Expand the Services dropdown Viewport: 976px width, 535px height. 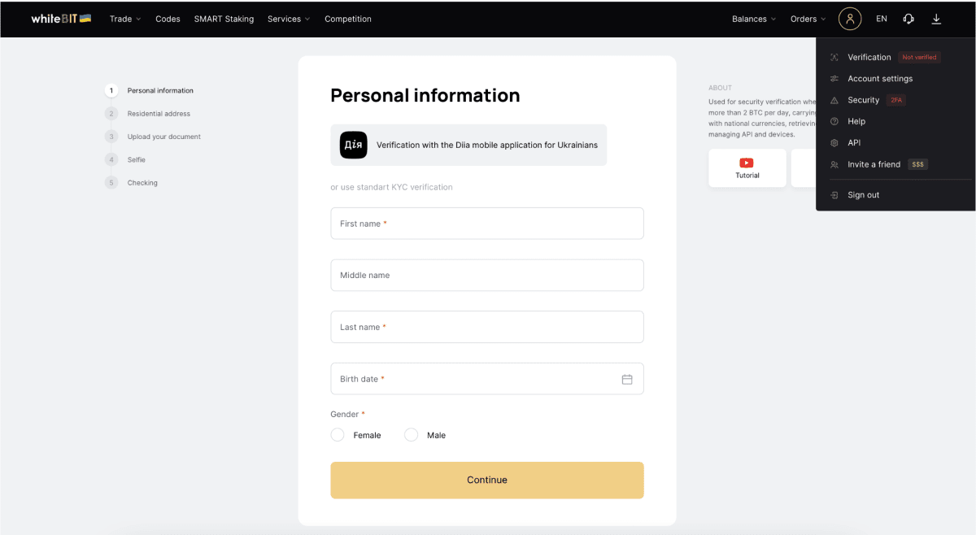point(289,19)
